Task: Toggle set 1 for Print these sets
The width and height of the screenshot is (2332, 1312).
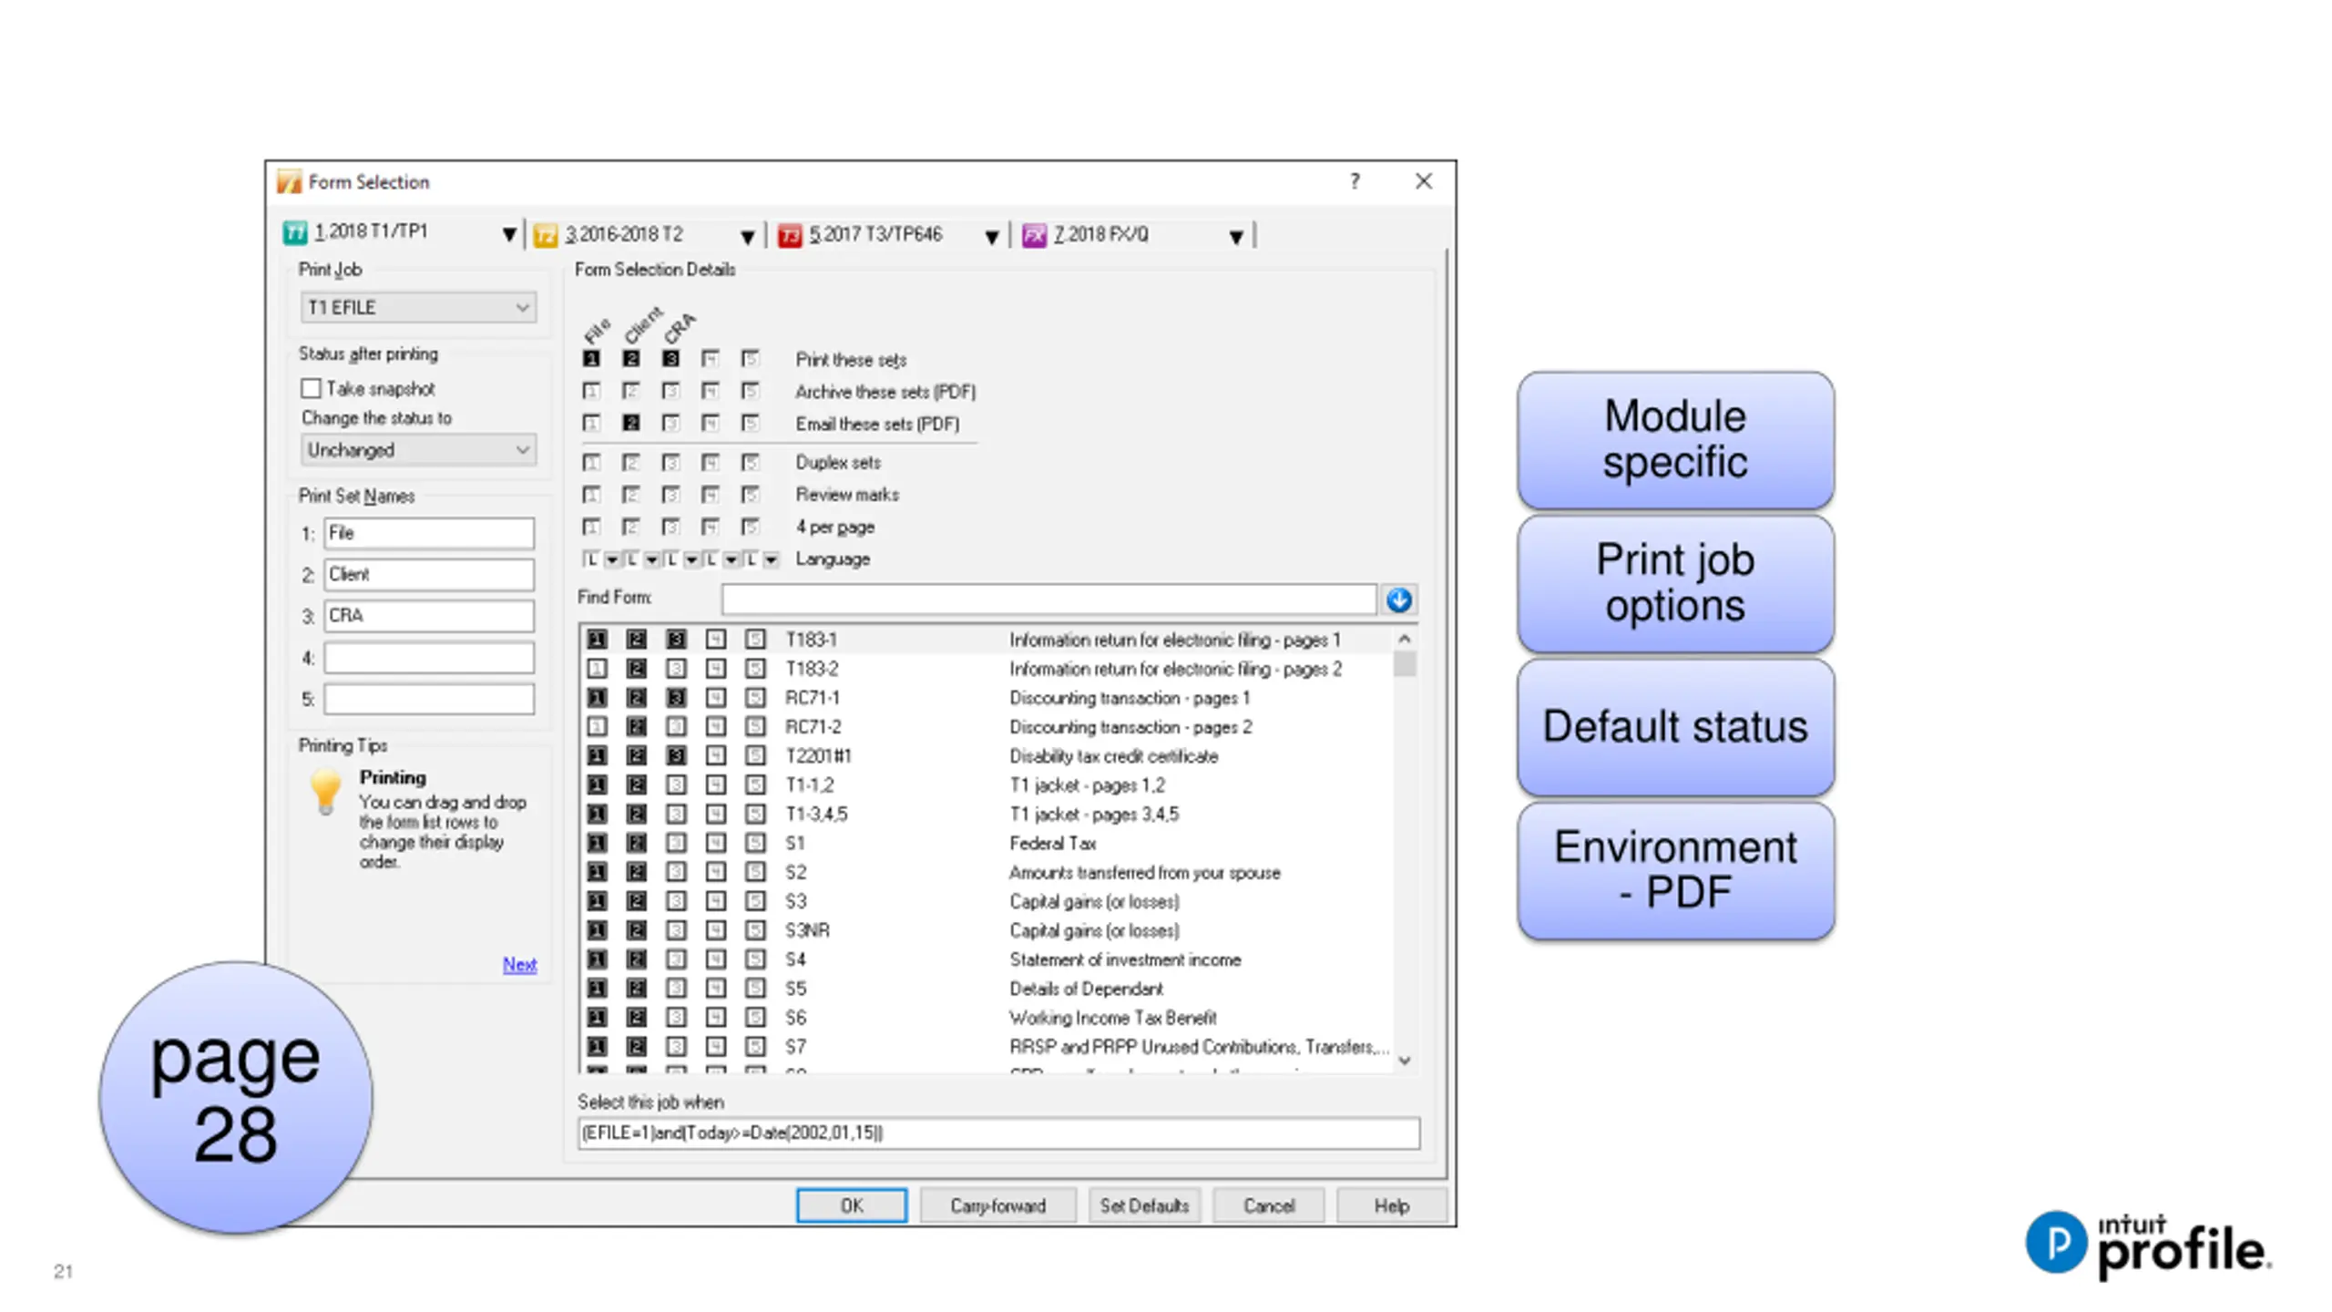Action: (x=591, y=359)
